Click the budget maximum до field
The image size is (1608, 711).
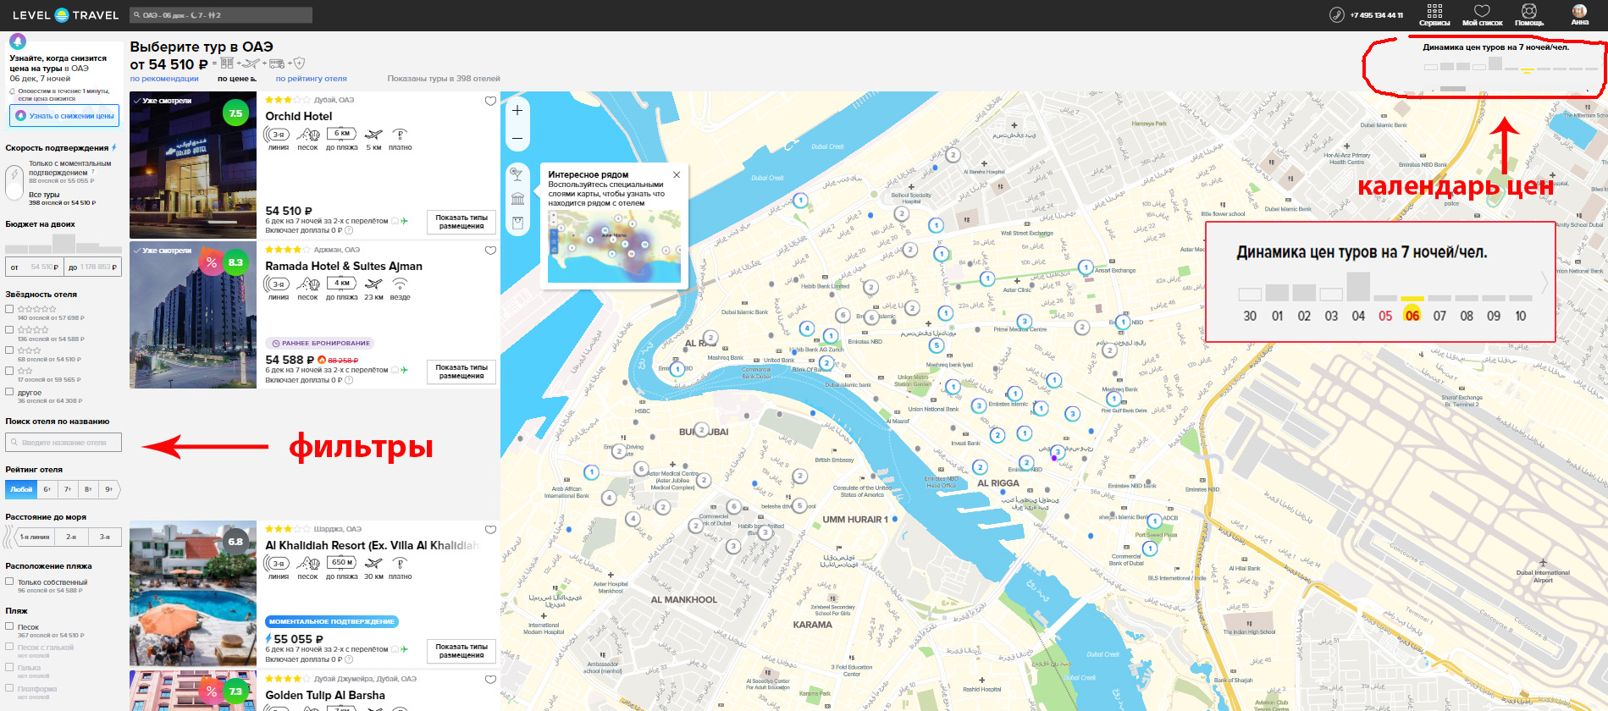92,267
